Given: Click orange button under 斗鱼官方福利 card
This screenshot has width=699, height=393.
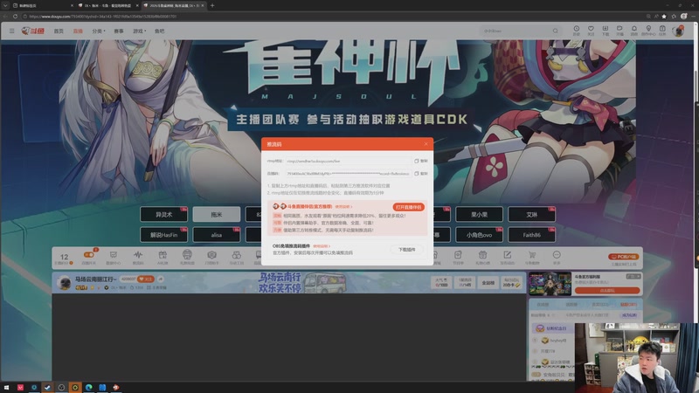Looking at the screenshot, I should click(607, 290).
